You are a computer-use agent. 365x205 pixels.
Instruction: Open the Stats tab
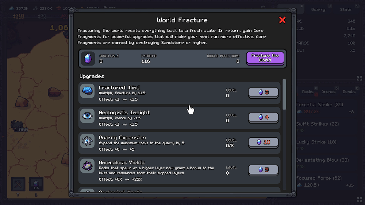click(346, 9)
